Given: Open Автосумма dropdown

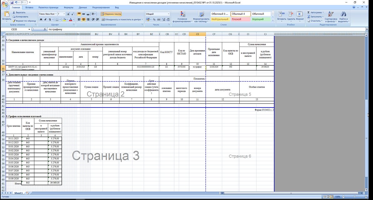Looking at the screenshot, I should (323, 12).
